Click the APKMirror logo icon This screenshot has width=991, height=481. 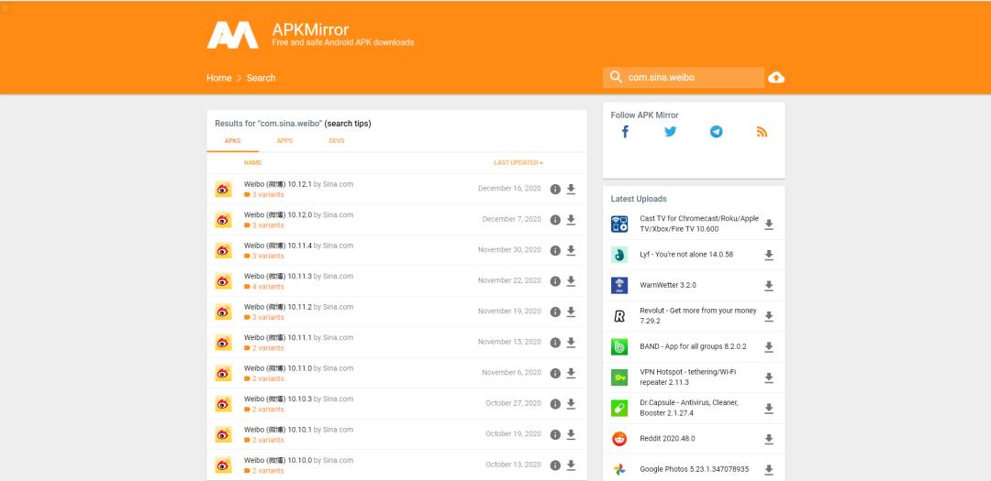232,35
